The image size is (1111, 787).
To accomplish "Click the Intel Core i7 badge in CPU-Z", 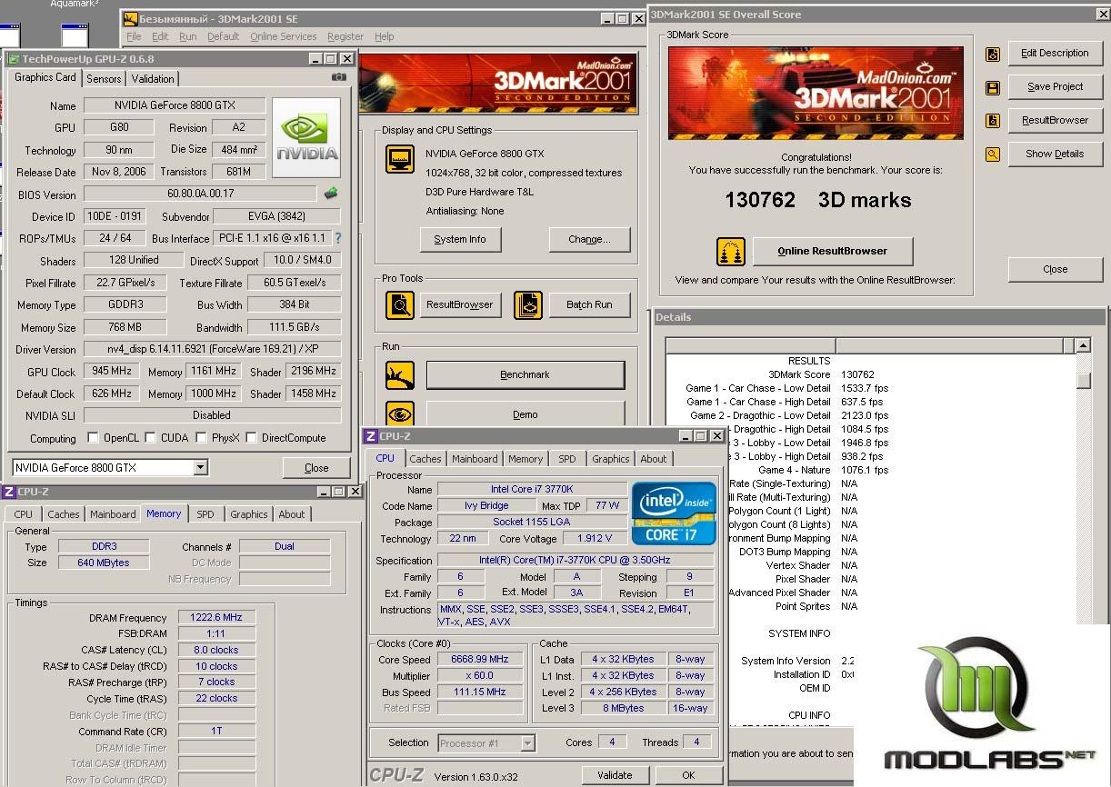I will pyautogui.click(x=674, y=514).
